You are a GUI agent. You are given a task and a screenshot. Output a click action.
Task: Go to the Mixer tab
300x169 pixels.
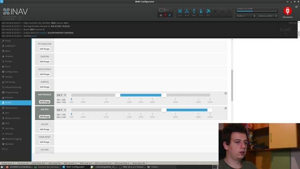pyautogui.click(x=15, y=51)
